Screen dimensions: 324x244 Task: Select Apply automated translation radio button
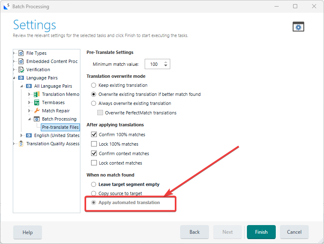tap(94, 202)
